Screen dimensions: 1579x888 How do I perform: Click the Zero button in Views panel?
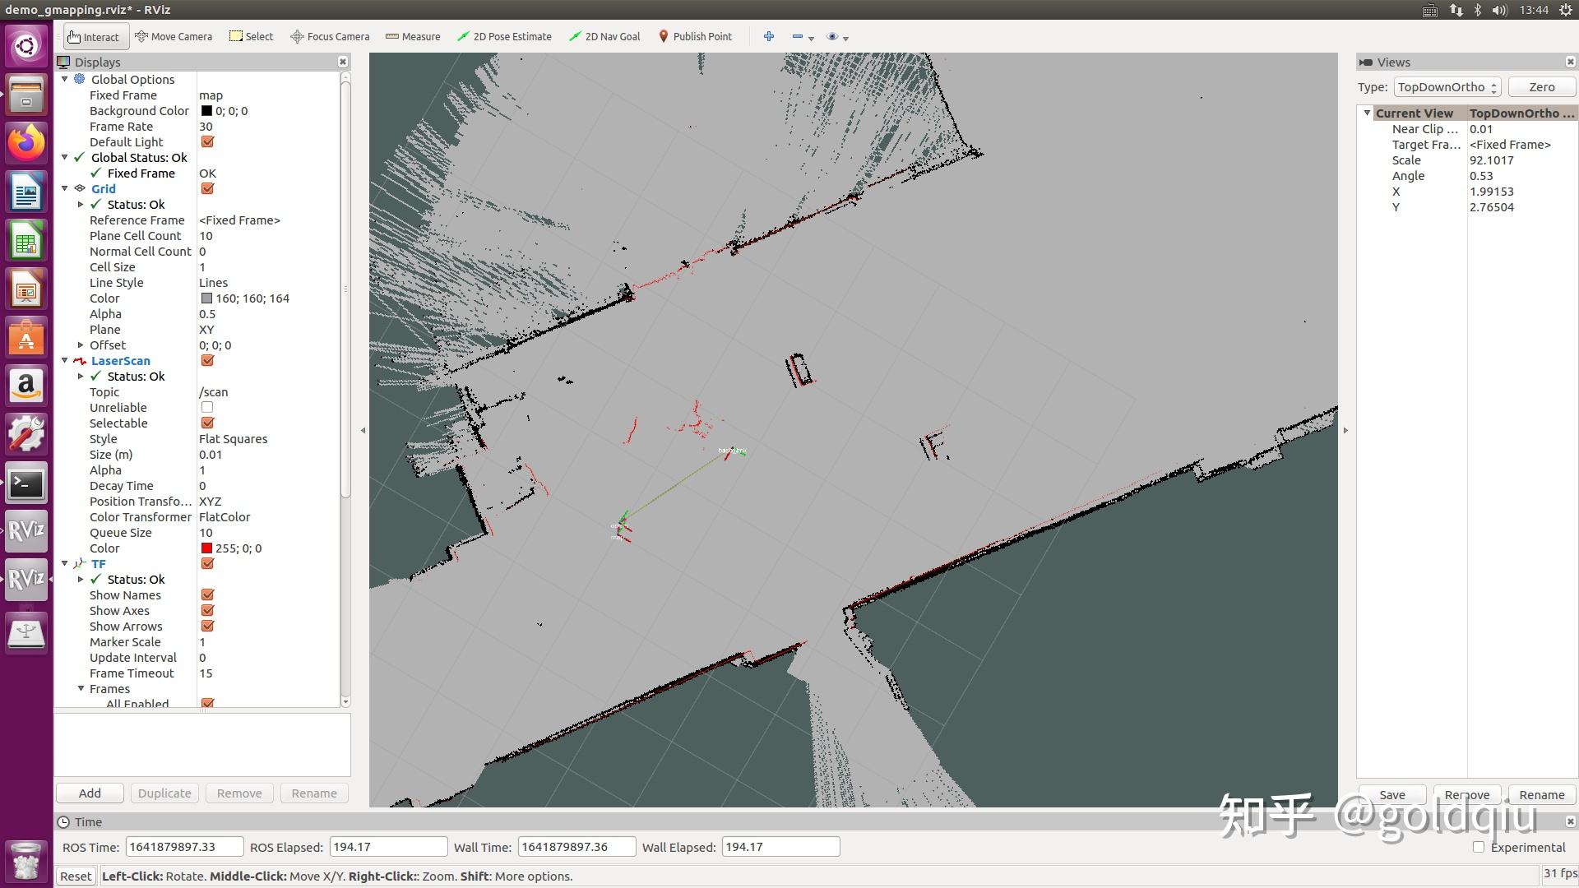coord(1541,86)
